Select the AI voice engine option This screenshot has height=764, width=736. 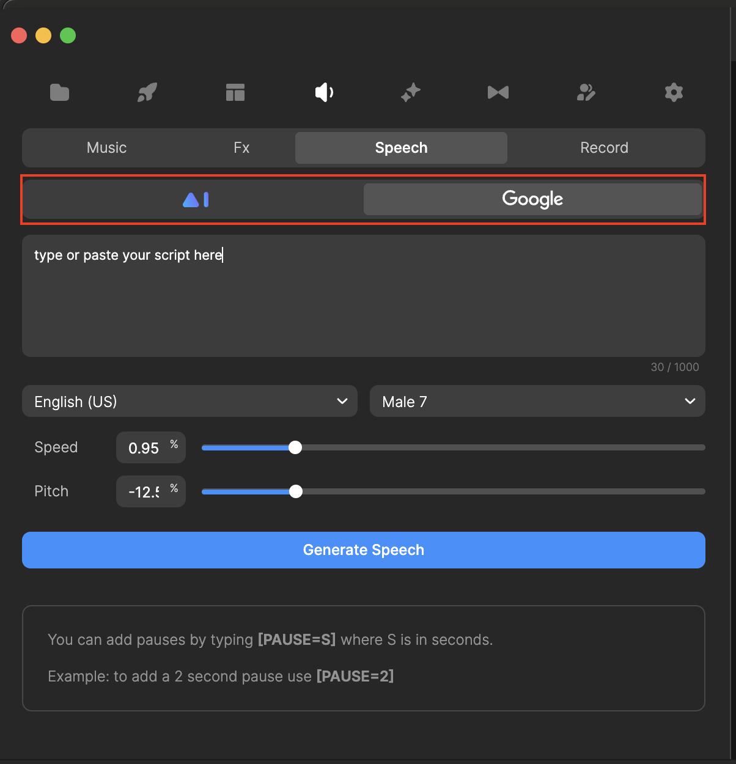[195, 199]
